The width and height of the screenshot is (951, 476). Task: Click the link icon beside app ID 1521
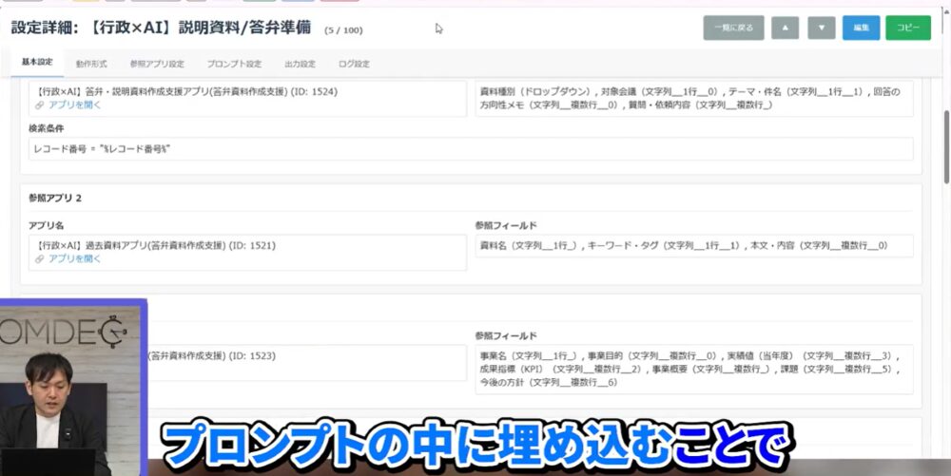tap(39, 258)
